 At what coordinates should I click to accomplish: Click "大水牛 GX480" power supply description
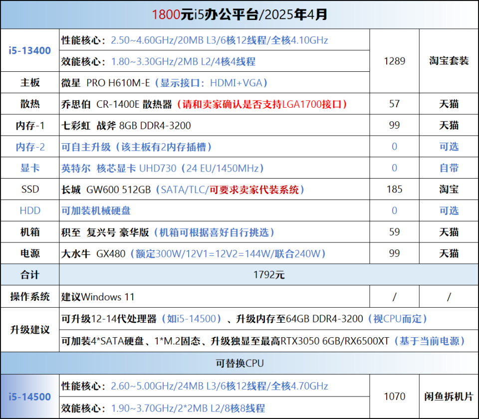[x=194, y=254]
